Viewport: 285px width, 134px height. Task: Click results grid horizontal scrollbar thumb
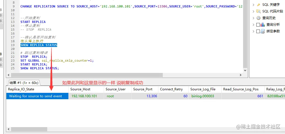click(29, 129)
